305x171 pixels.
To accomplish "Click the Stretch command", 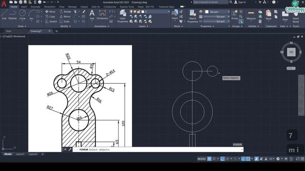I will tap(51, 21).
